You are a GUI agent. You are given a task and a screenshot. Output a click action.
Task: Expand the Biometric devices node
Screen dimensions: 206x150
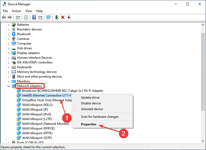tap(8, 30)
